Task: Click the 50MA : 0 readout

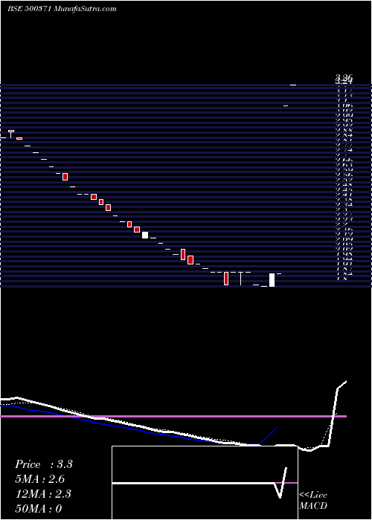Action: 39,509
